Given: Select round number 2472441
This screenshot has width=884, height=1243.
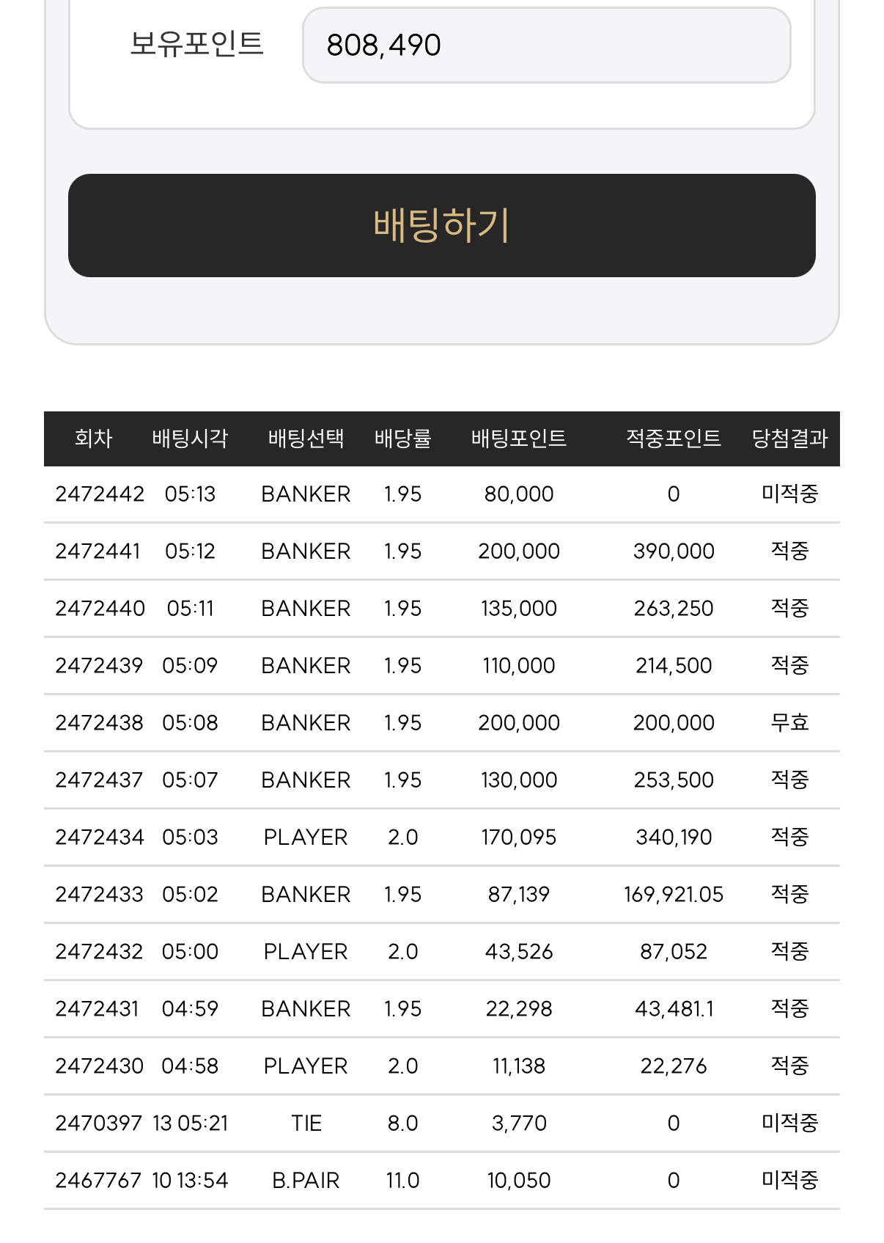Looking at the screenshot, I should pyautogui.click(x=97, y=551).
